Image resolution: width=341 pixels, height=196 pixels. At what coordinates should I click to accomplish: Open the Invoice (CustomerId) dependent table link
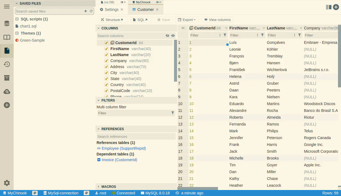(x=119, y=160)
